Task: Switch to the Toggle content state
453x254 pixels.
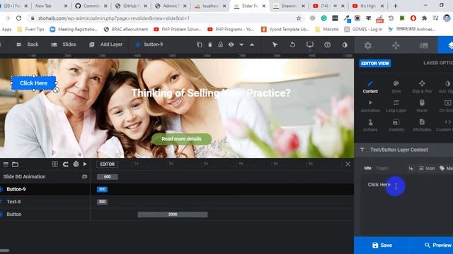Action: 382,168
